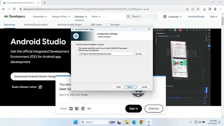Open a new browser tab
This screenshot has height=126, width=224.
click(x=44, y=3)
